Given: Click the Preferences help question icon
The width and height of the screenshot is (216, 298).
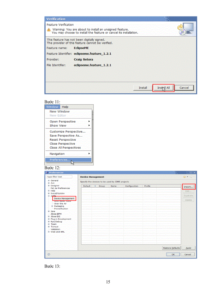Looking at the screenshot, I should (x=49, y=254).
